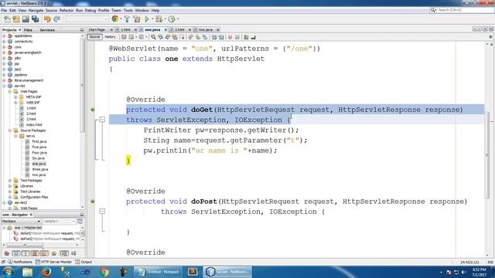Toggle the Navigator sort-by-source button
This screenshot has height=278, width=495.
[74, 253]
